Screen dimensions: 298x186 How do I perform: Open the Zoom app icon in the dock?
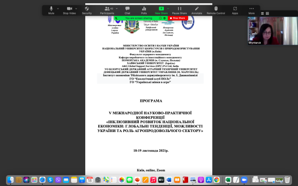click(244, 180)
